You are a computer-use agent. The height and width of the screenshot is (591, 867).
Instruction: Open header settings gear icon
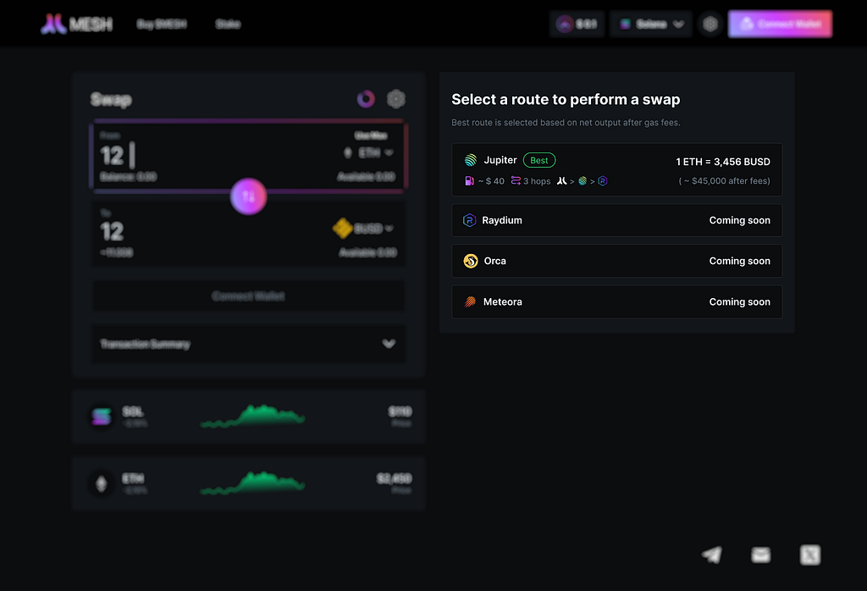[x=710, y=24]
